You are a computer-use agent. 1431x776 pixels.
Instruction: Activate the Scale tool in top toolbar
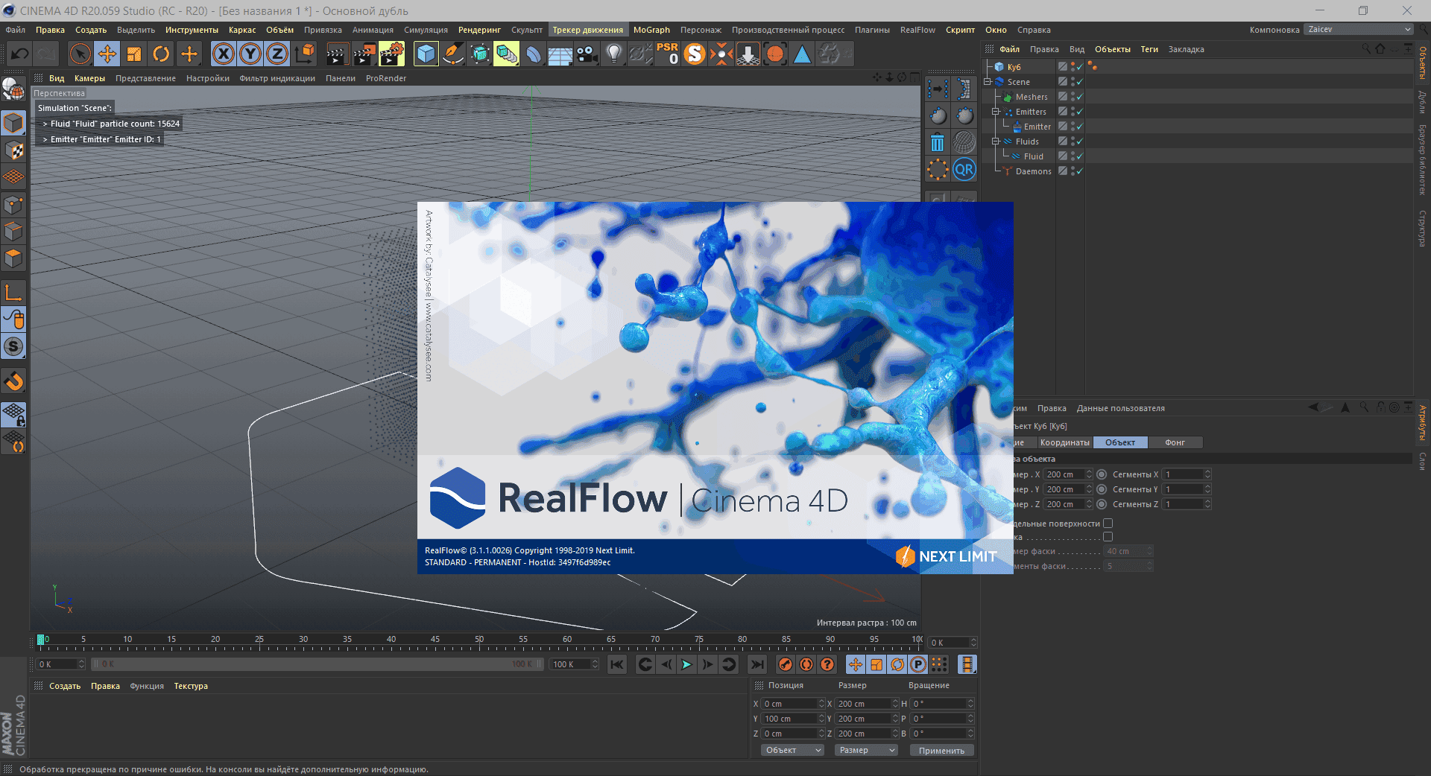(134, 54)
